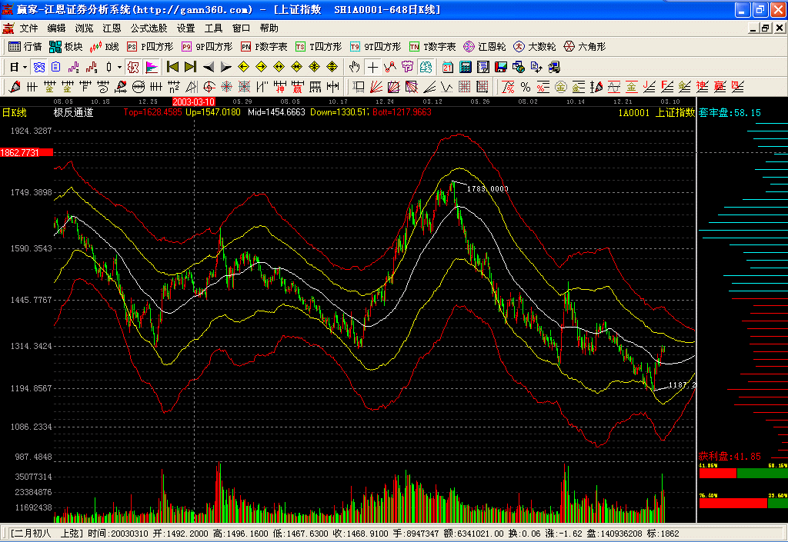Open the 江恩 menu
Screen dimensions: 788x542
(x=112, y=28)
